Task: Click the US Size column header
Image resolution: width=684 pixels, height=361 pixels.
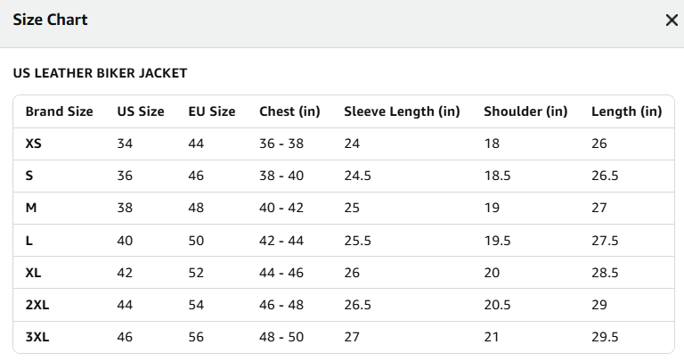Action: click(141, 111)
